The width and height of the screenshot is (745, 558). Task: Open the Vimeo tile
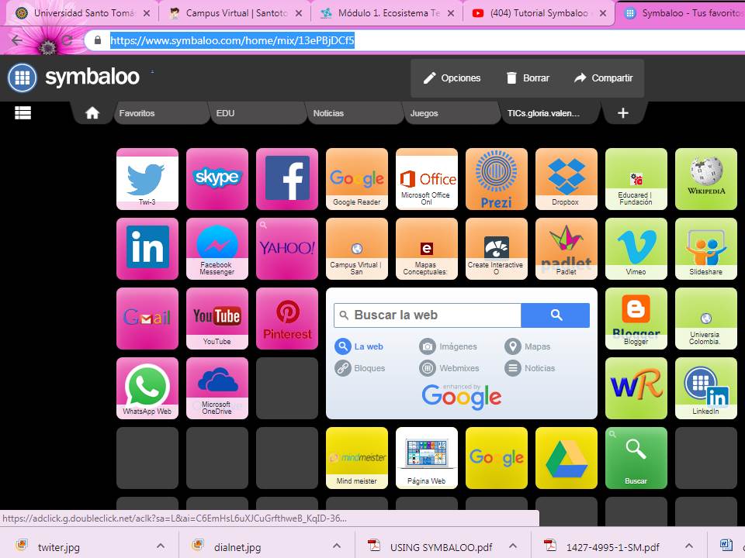click(x=636, y=249)
